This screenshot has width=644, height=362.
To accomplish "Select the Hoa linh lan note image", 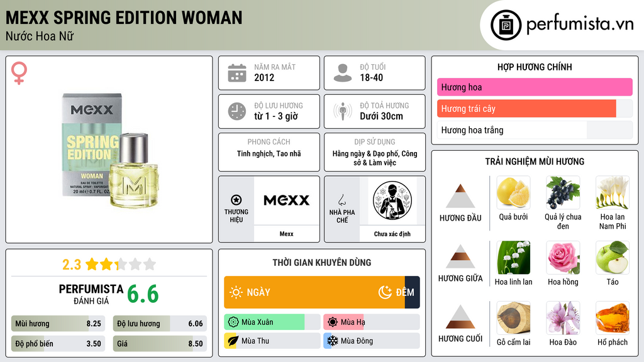I will coord(513,257).
